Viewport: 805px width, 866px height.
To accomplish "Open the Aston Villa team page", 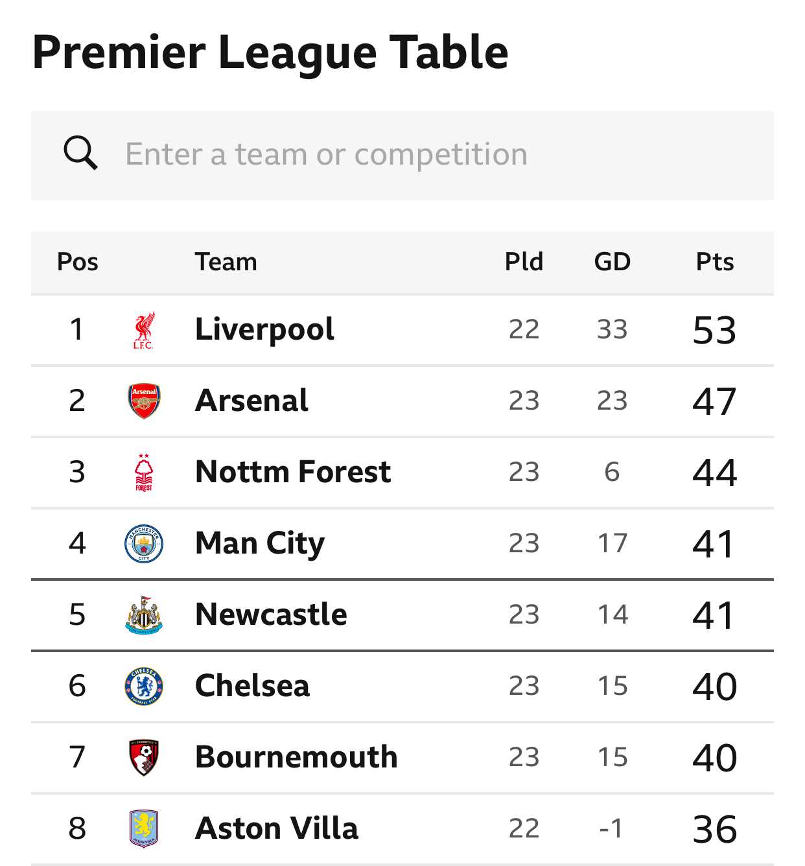I will (x=277, y=828).
